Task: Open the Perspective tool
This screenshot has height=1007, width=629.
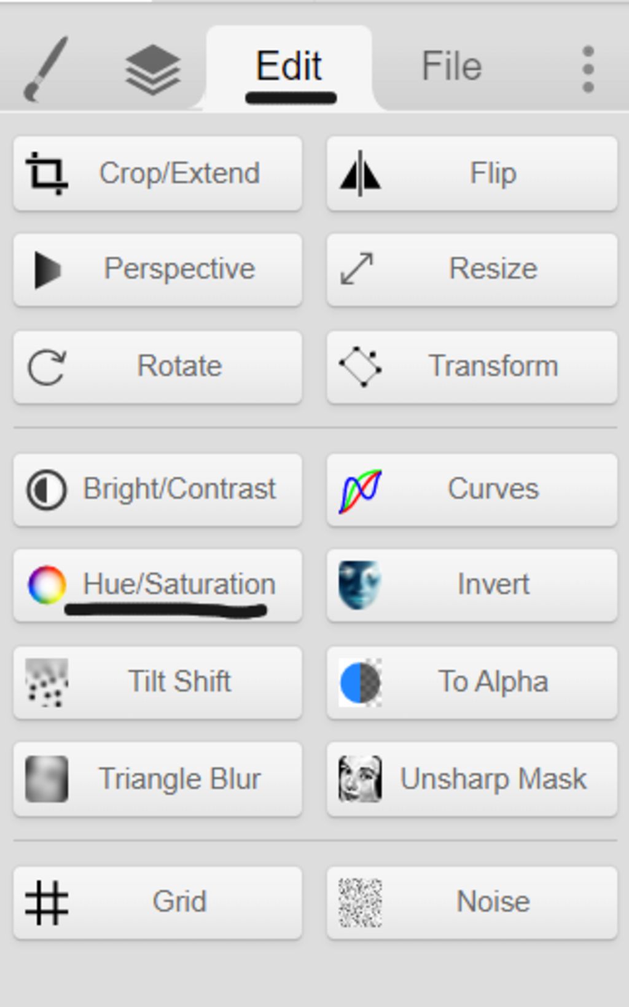Action: click(x=158, y=270)
